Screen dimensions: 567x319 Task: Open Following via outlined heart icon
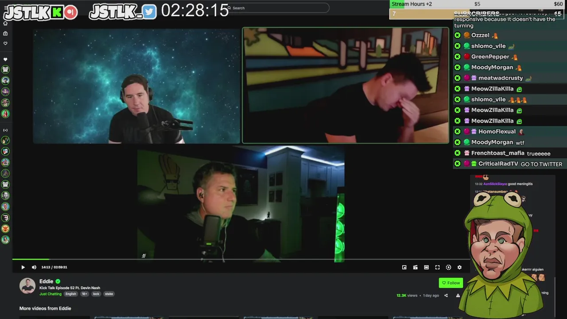[x=5, y=43]
